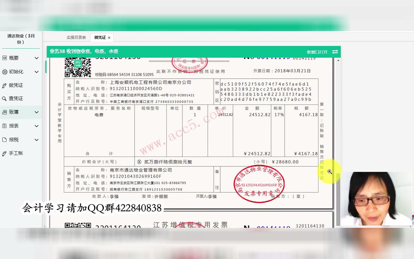Switch to the 实操目录表 tab

tap(76, 37)
